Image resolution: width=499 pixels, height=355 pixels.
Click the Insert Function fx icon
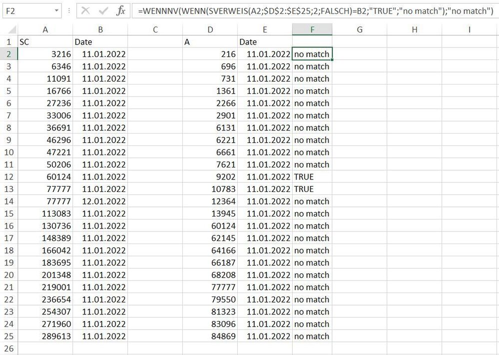click(x=120, y=11)
